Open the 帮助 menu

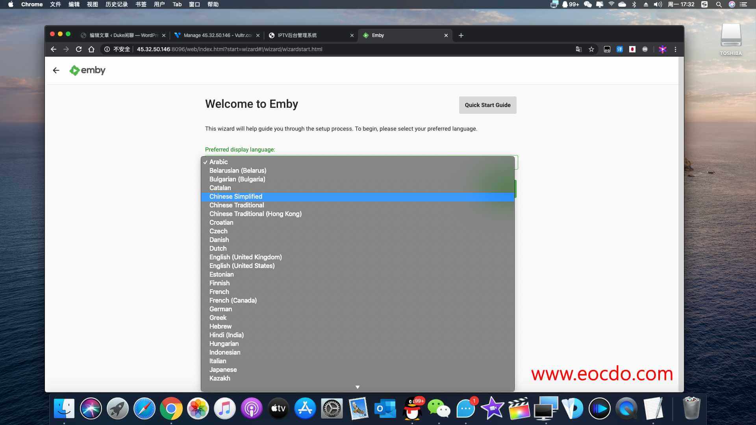(x=213, y=4)
